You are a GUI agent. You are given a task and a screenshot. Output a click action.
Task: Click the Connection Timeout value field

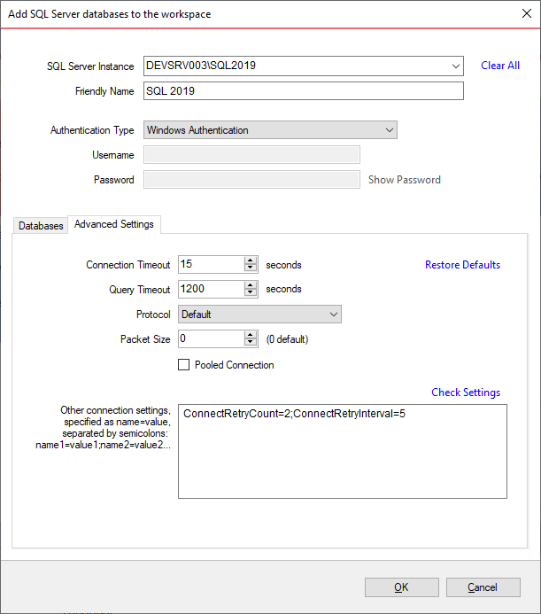click(212, 264)
